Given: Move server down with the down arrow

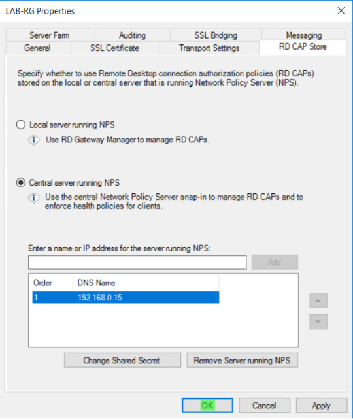Looking at the screenshot, I should tap(318, 321).
